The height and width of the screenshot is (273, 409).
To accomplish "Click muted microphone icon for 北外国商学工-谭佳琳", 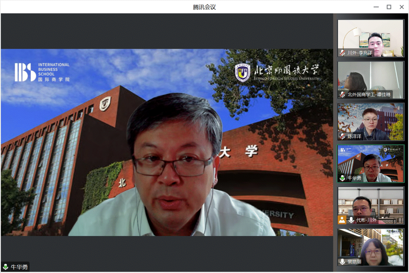I will (x=342, y=94).
